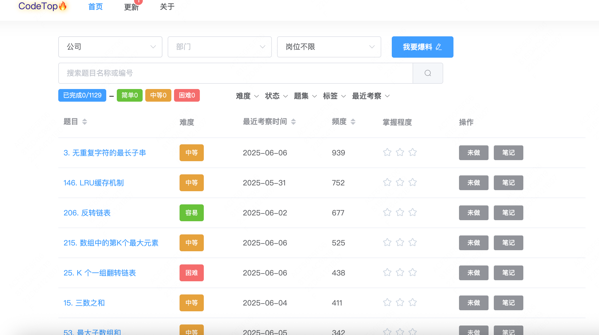Open 更新 nav tab
This screenshot has height=335, width=599.
click(x=131, y=7)
